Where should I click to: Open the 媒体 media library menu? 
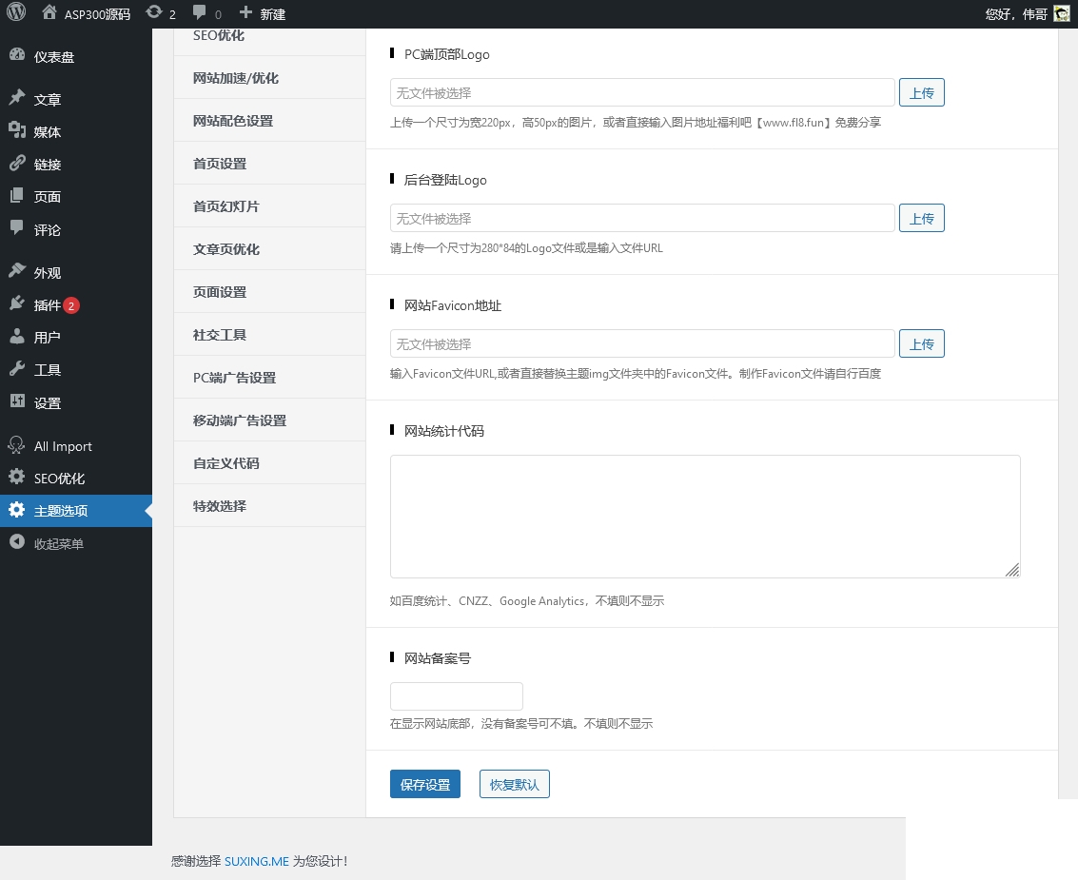coord(48,132)
